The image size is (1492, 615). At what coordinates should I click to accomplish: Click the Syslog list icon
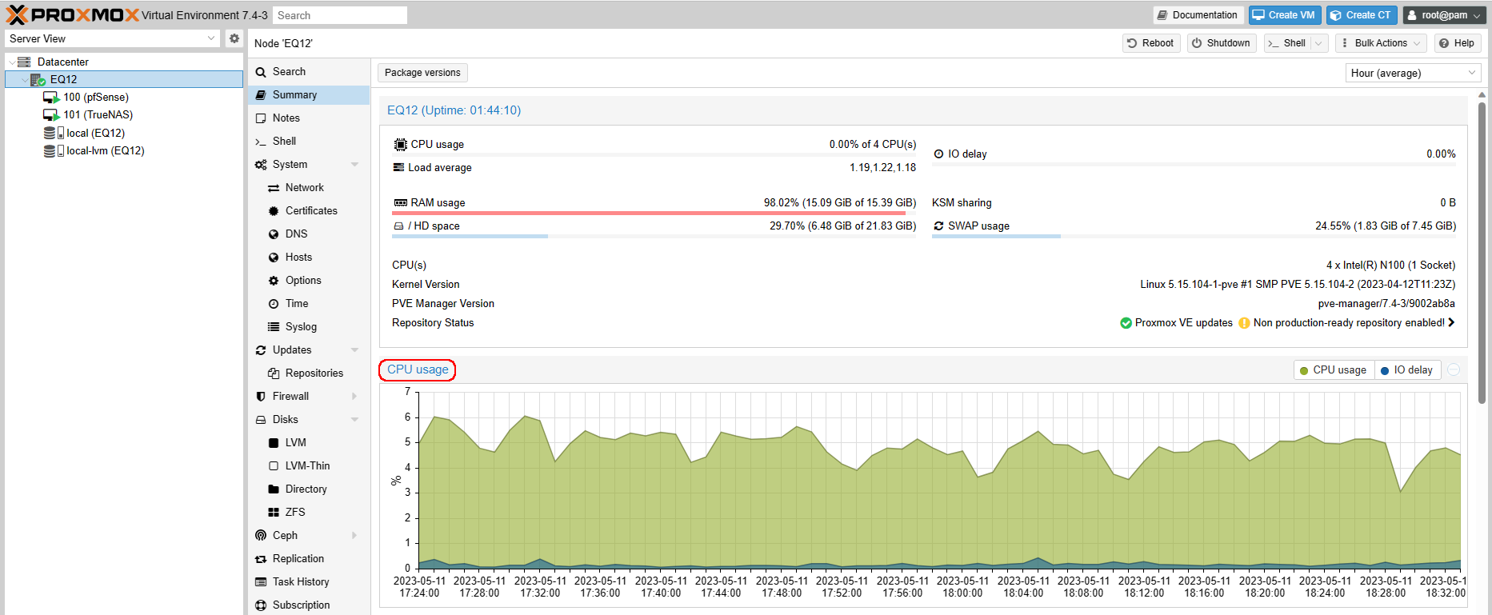274,327
